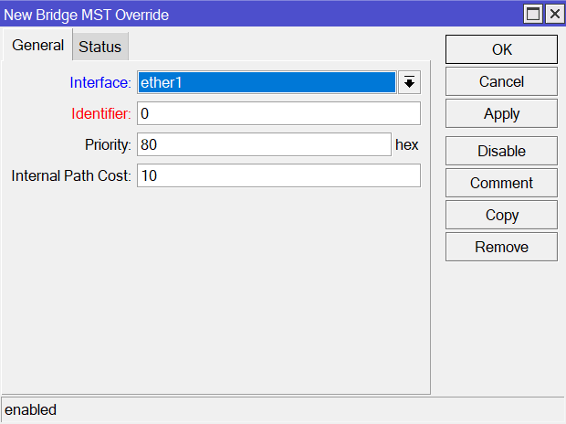The height and width of the screenshot is (424, 566).
Task: Click the Internal Path Cost label
Action: [71, 175]
